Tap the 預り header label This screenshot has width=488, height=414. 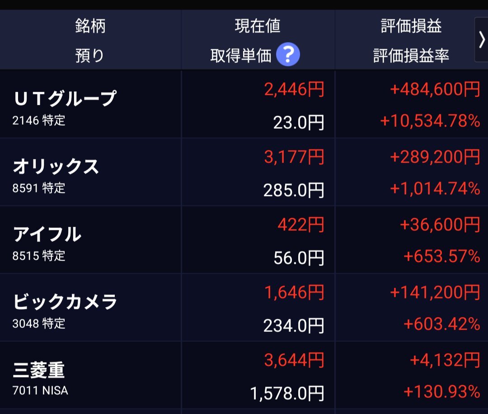tap(89, 56)
